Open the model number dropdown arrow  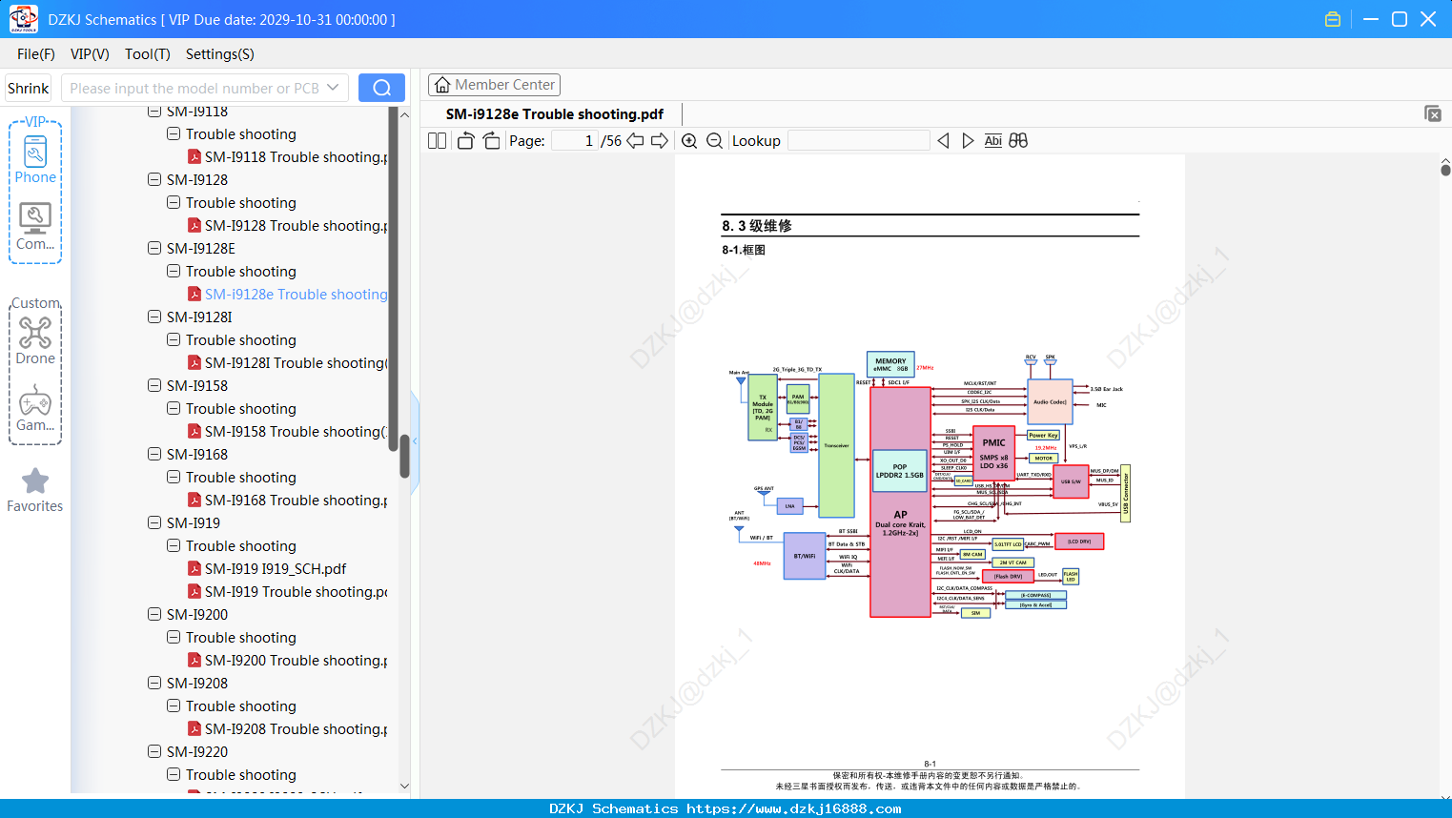(x=333, y=88)
